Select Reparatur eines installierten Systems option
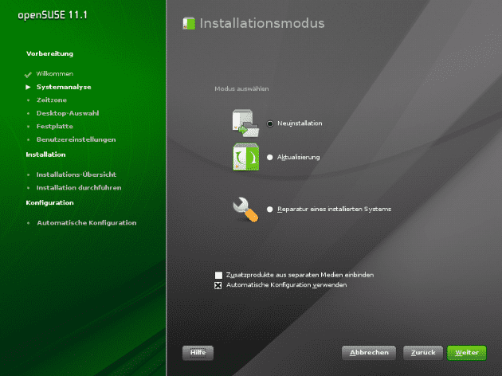 click(271, 209)
